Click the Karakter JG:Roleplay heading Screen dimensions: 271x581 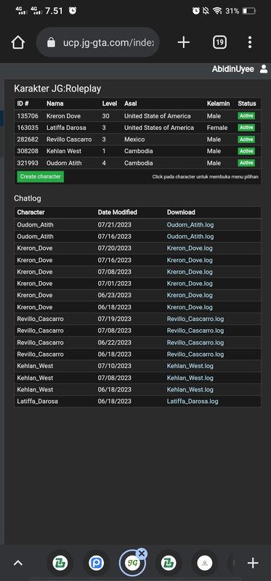pos(57,89)
